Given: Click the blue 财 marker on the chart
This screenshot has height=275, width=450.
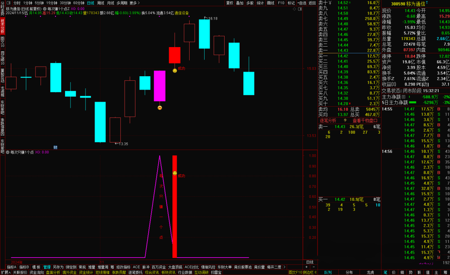Looking at the screenshot, I should [55, 147].
